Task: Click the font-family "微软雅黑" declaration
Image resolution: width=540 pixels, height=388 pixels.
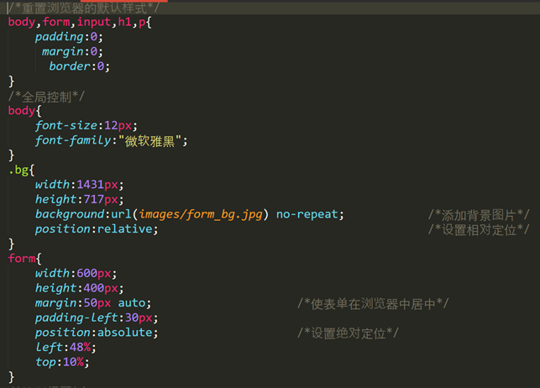Action: [x=111, y=140]
